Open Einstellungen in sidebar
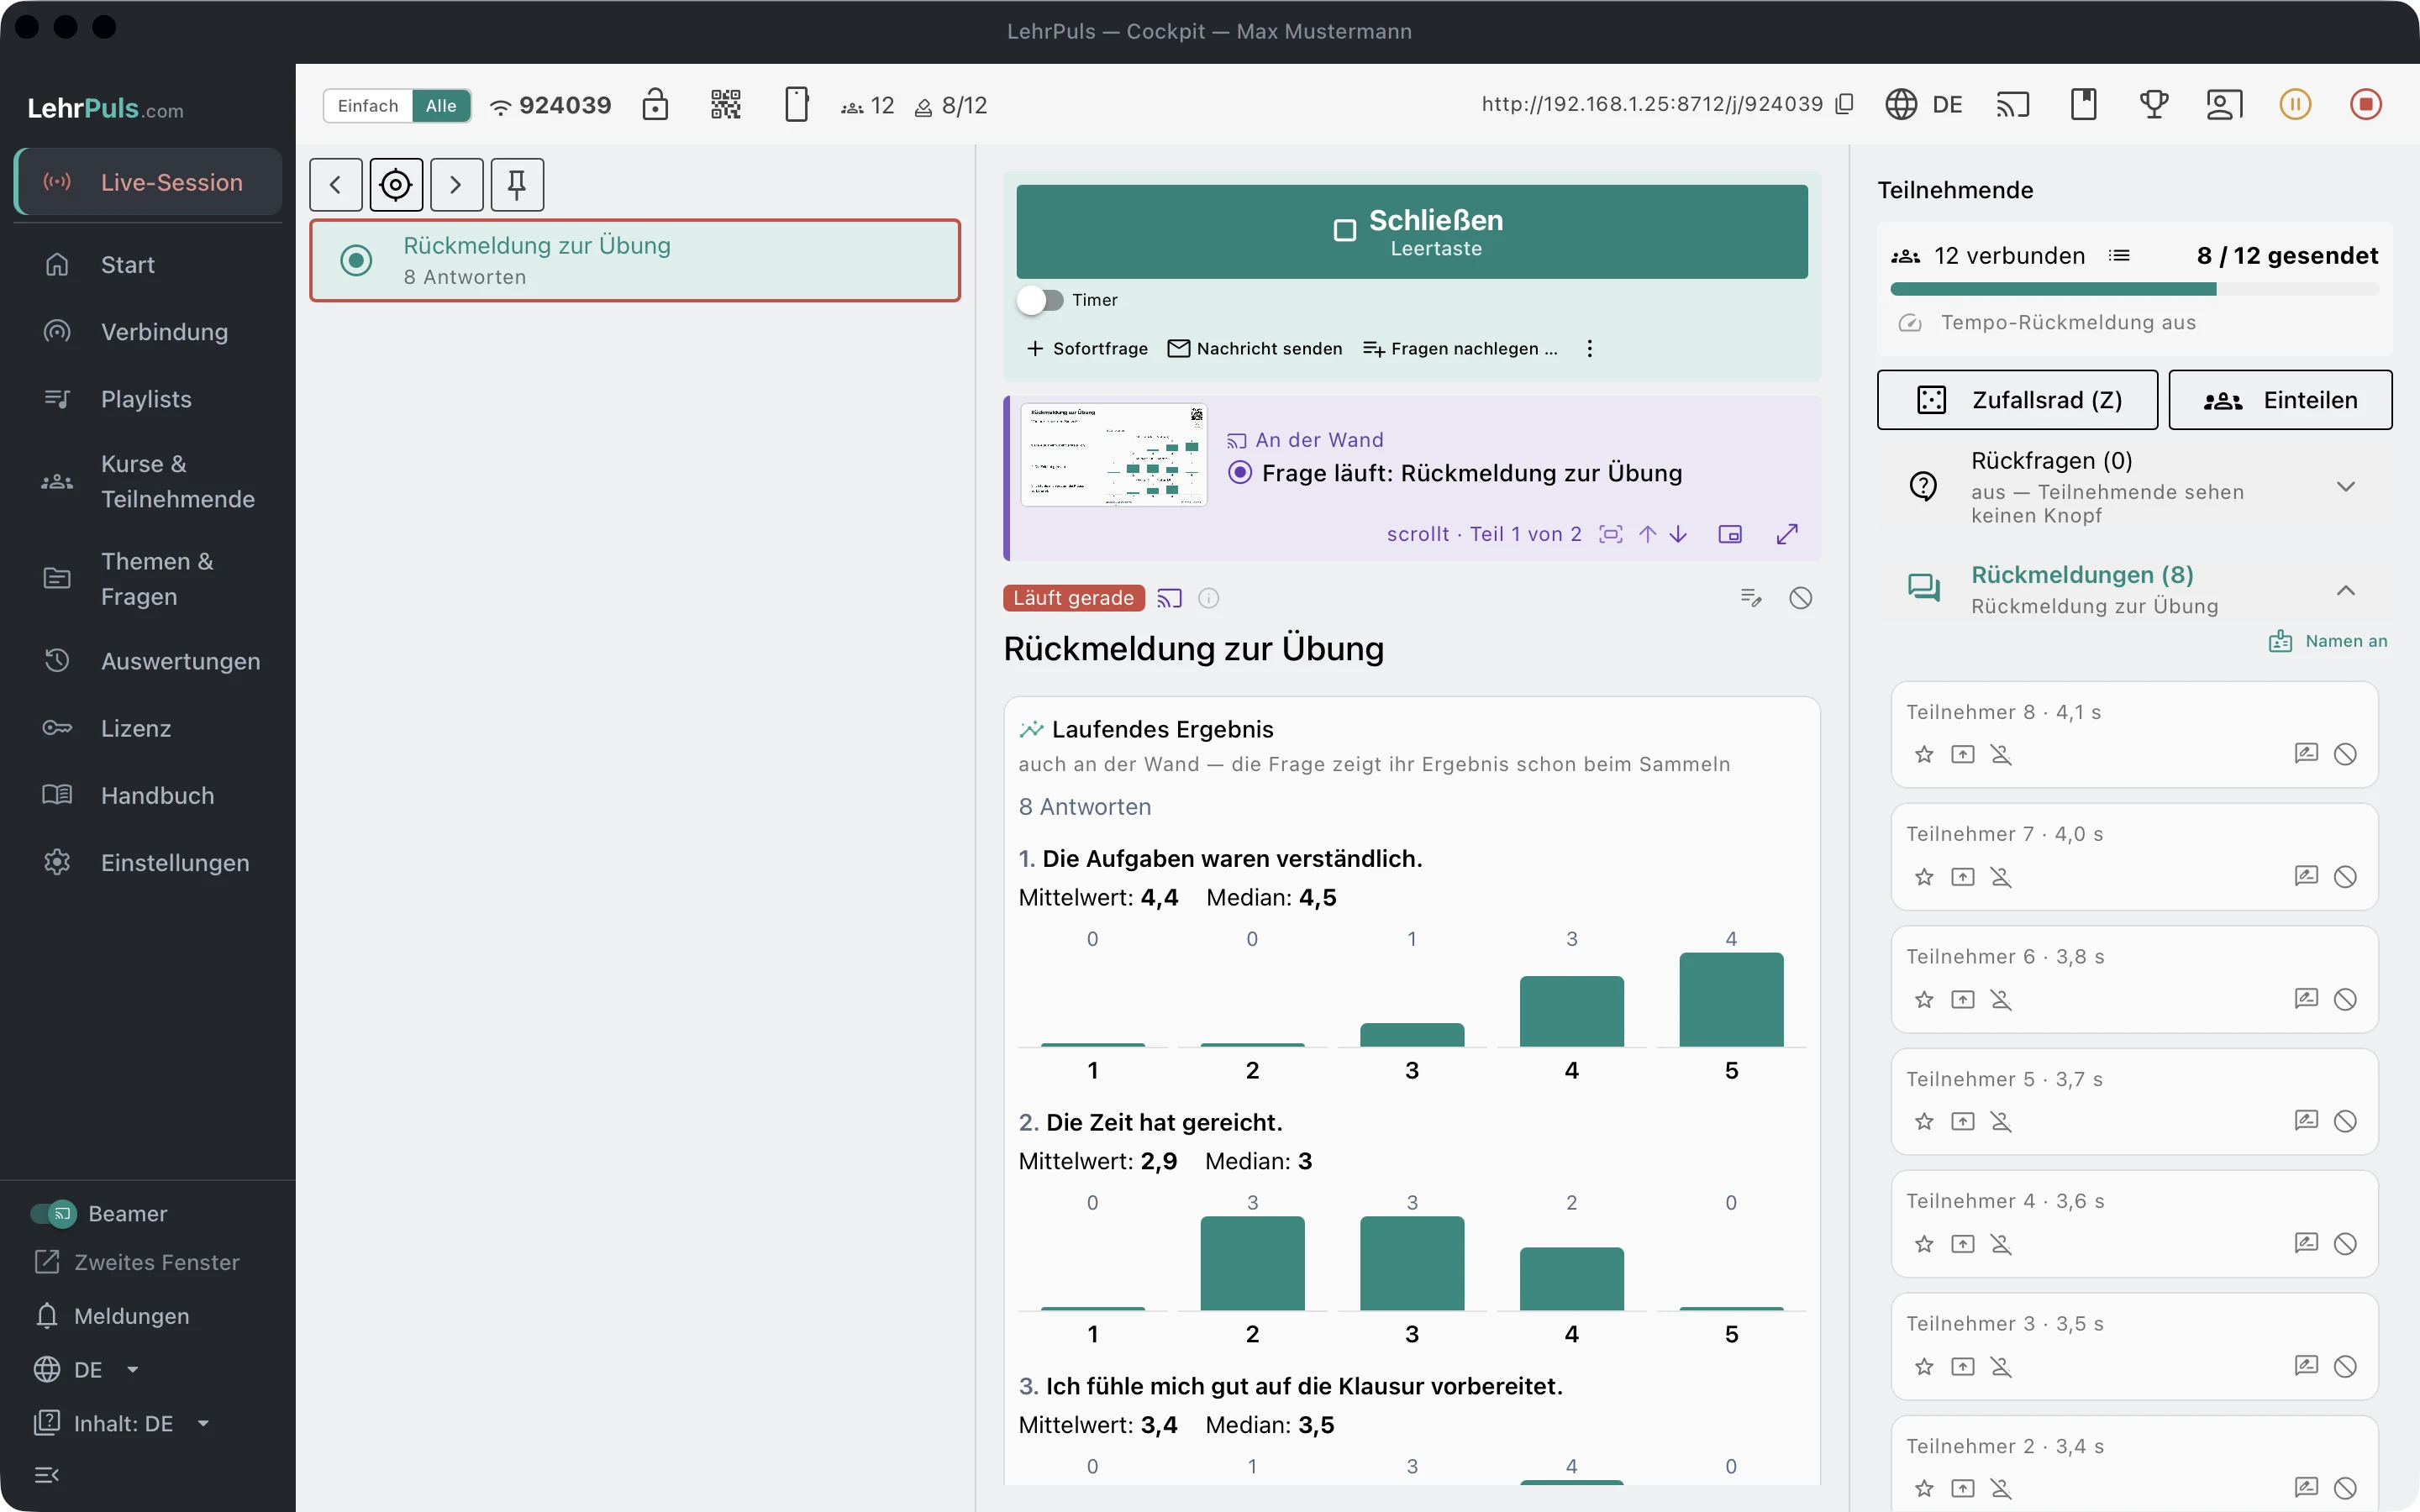 [x=148, y=862]
